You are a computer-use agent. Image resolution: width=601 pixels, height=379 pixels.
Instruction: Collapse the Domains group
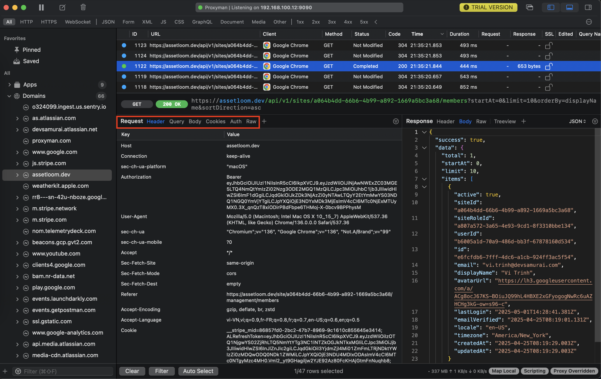pos(10,96)
